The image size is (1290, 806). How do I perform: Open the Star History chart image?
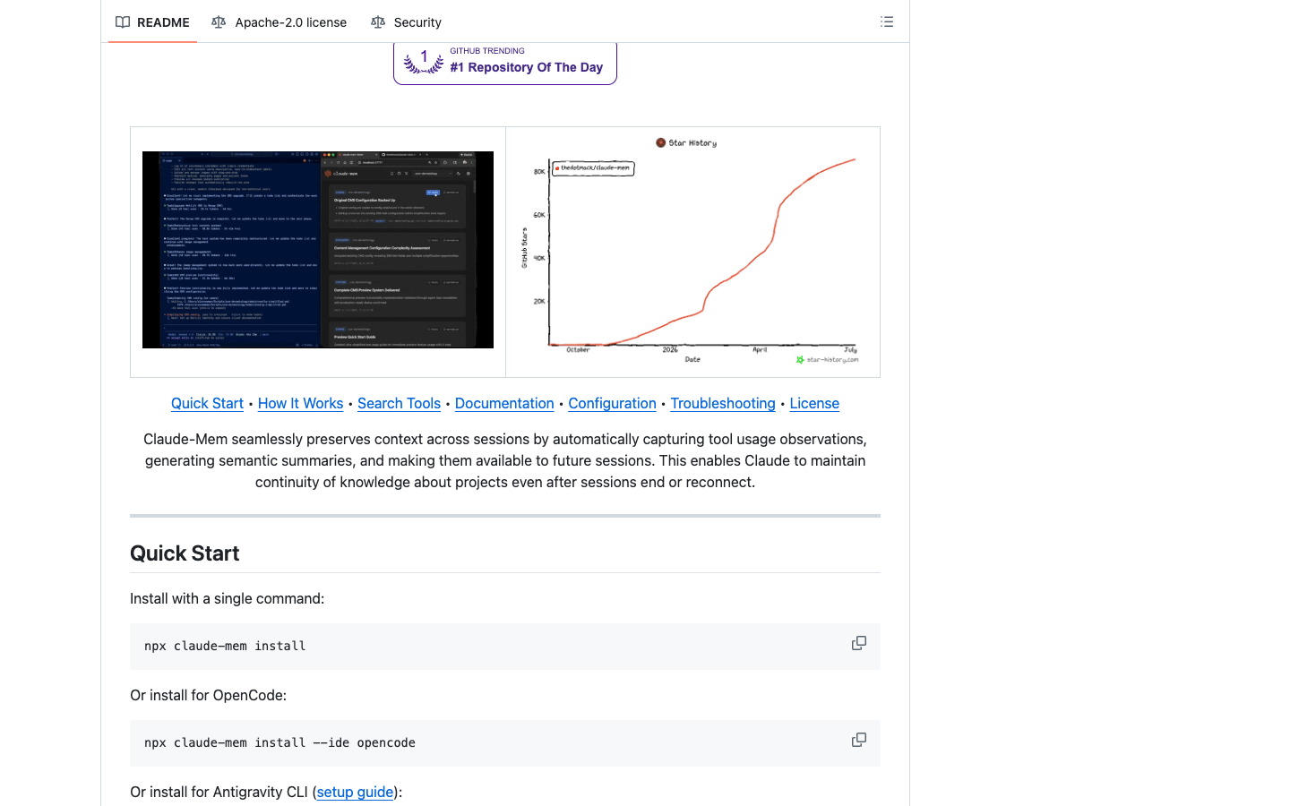692,252
